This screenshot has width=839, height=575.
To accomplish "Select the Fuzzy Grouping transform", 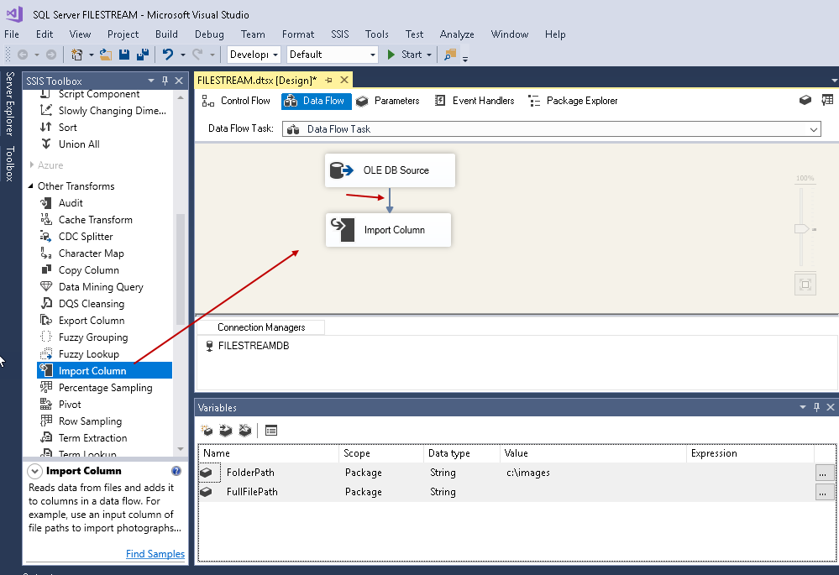I will 93,337.
